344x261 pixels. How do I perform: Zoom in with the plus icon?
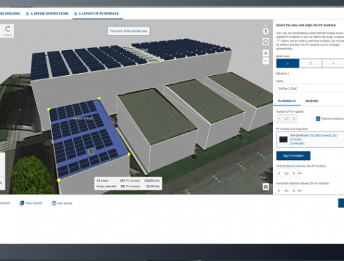pyautogui.click(x=265, y=53)
